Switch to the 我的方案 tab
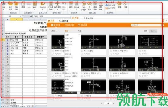 pyautogui.click(x=63, y=21)
